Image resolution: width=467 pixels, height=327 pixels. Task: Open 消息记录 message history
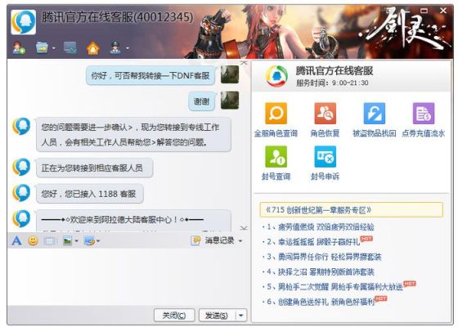coord(213,240)
